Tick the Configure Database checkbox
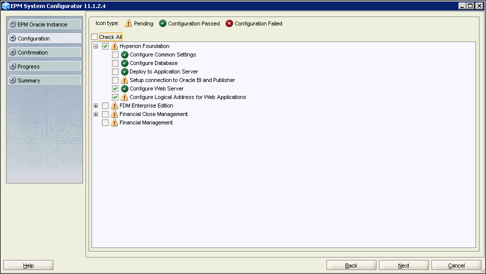Screen dimensions: 486x274 (x=115, y=63)
